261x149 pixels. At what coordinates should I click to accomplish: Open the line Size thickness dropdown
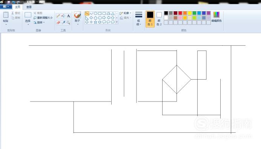pos(139,18)
